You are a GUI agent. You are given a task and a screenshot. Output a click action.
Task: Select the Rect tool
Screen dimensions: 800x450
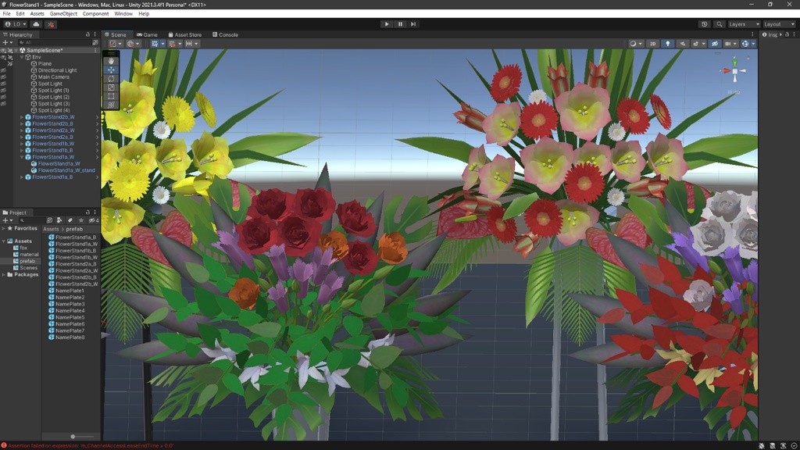[x=111, y=96]
